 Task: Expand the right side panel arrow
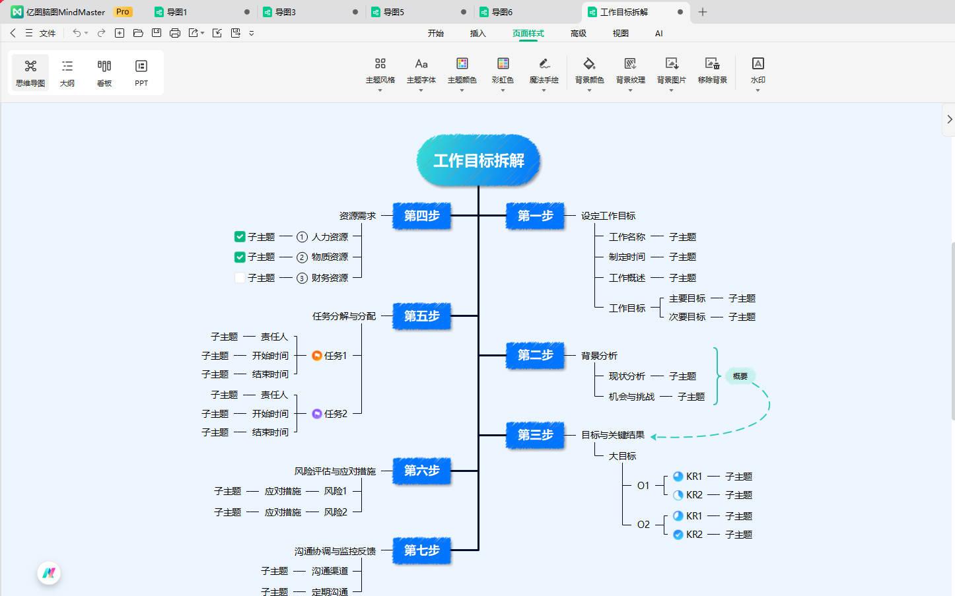(950, 119)
